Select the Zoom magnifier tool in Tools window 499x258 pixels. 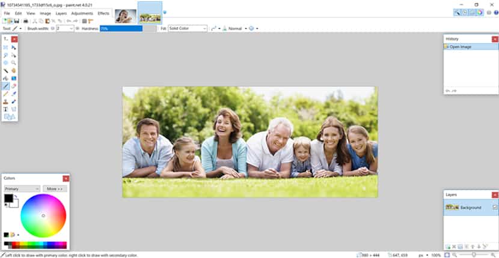click(14, 63)
